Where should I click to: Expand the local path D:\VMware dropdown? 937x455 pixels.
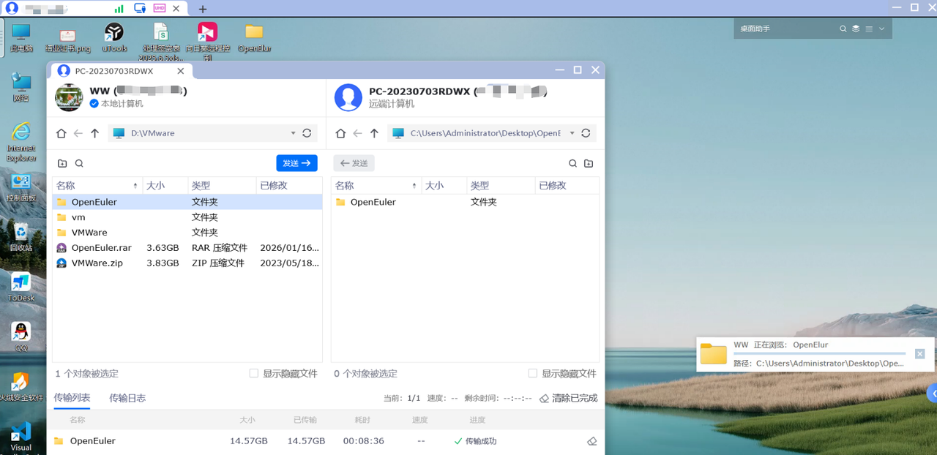coord(293,133)
